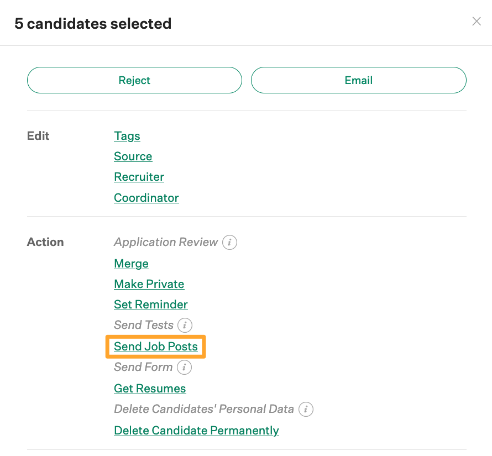Screen dimensions: 492x456
Task: Select the Set Reminder link
Action: pos(151,305)
